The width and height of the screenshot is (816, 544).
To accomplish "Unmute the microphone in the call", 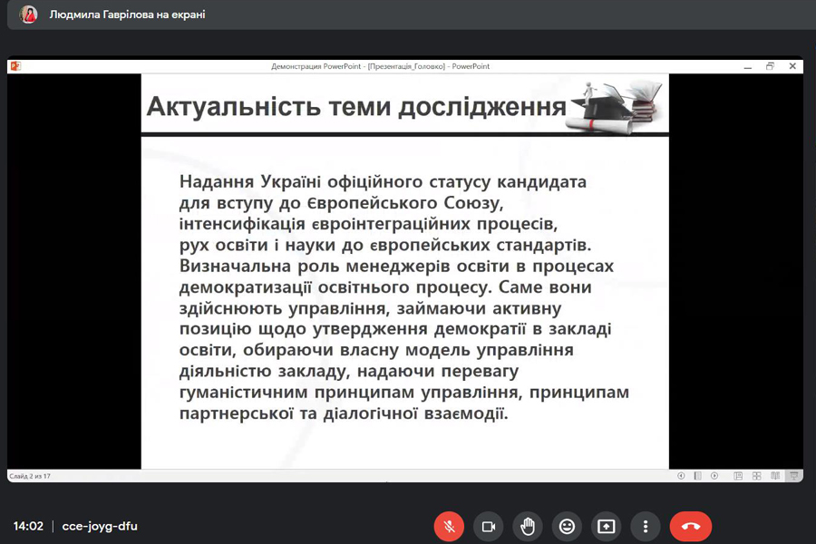I will (x=449, y=526).
